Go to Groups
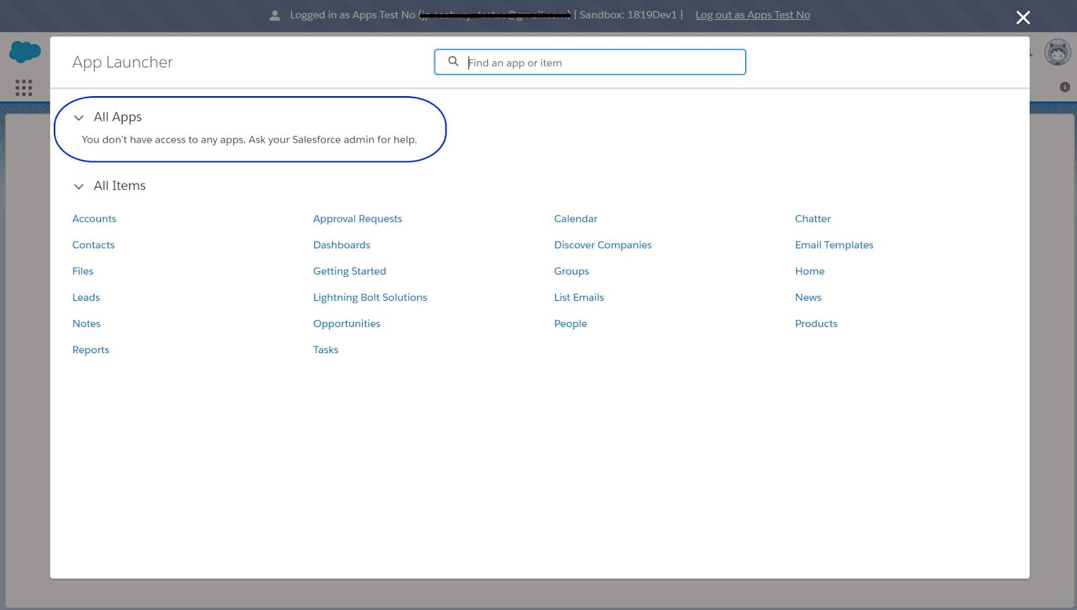Viewport: 1077px width, 610px height. pos(571,271)
